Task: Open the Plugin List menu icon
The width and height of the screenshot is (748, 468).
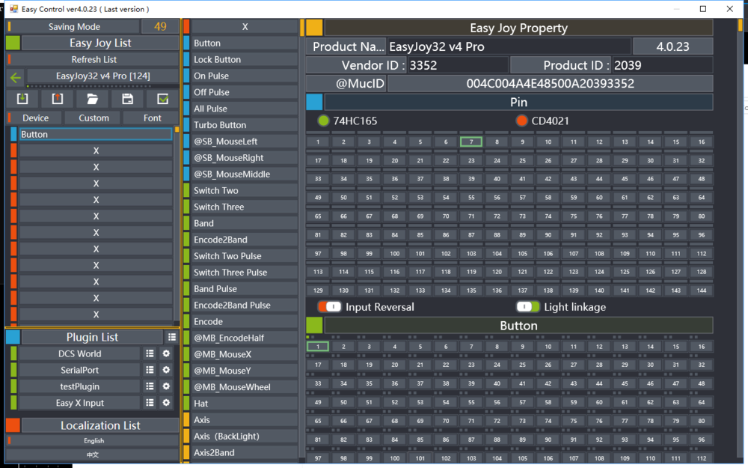Action: pos(172,337)
